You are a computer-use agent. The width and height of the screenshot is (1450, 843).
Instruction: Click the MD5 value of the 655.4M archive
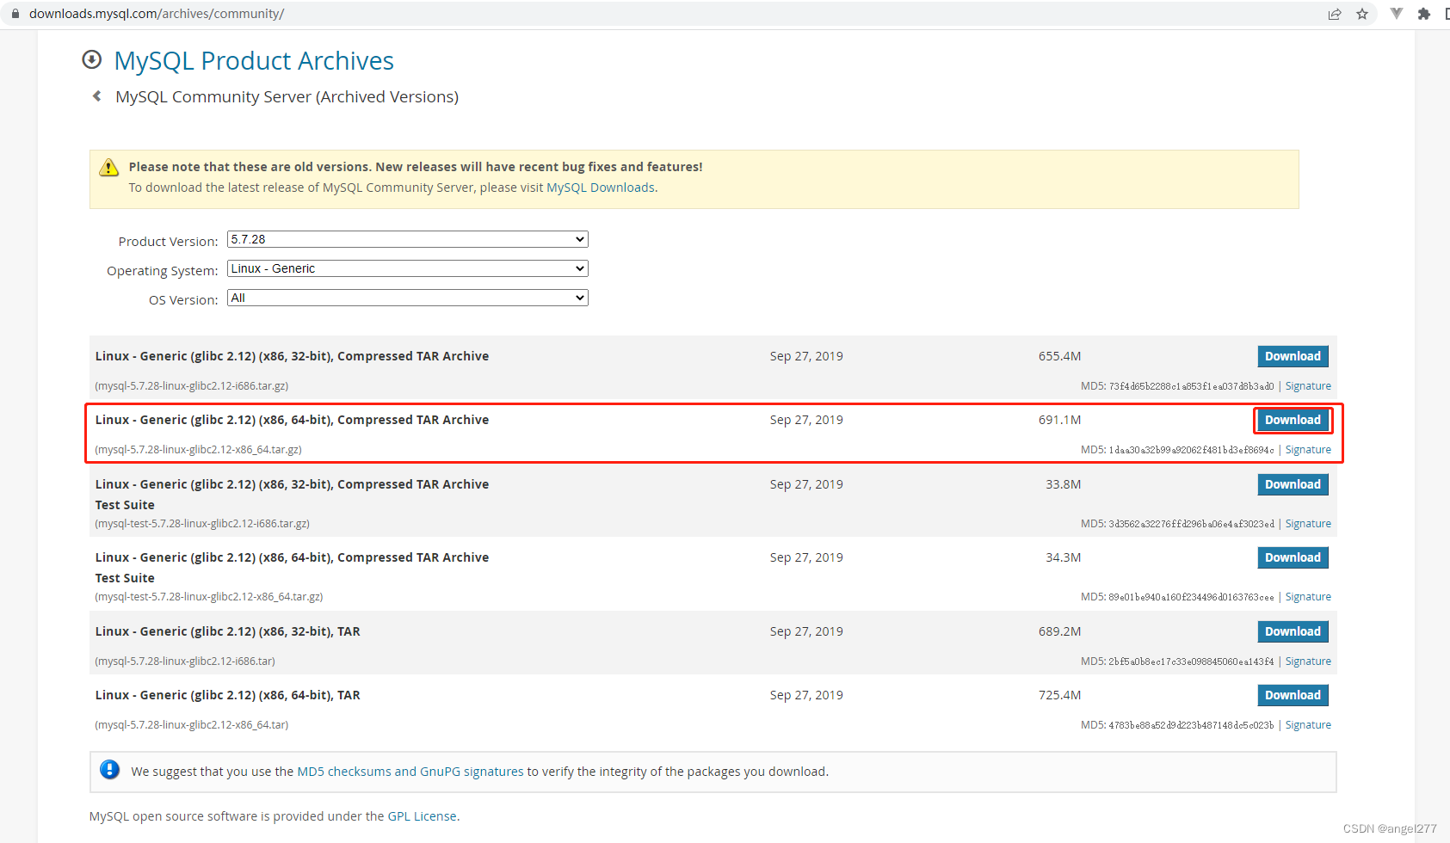1191,386
